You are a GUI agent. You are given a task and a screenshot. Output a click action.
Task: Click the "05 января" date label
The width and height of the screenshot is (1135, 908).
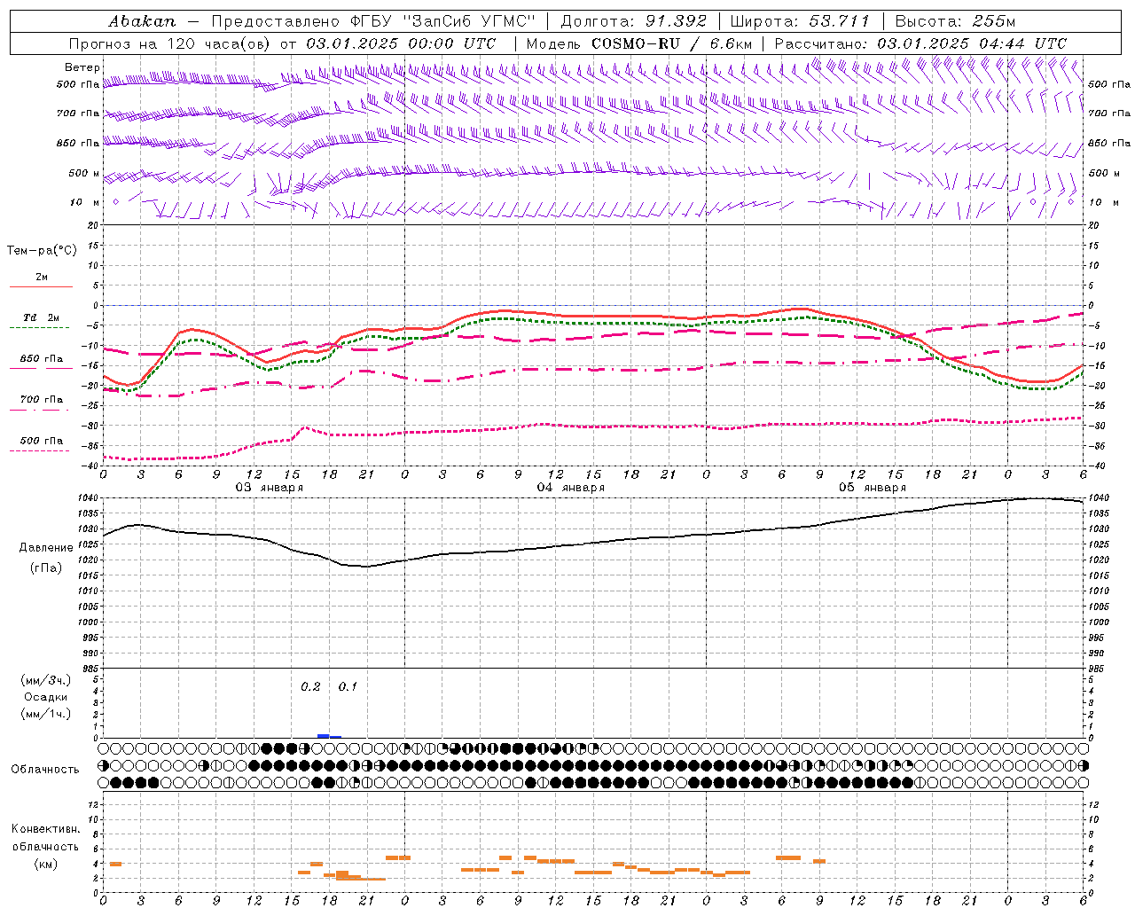[x=872, y=488]
